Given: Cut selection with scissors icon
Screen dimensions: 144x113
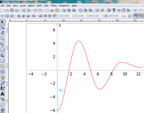Looking at the screenshot, I should click(52, 10).
